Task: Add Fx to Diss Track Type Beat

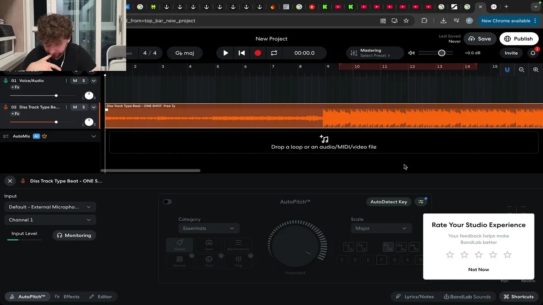Action: click(x=15, y=114)
